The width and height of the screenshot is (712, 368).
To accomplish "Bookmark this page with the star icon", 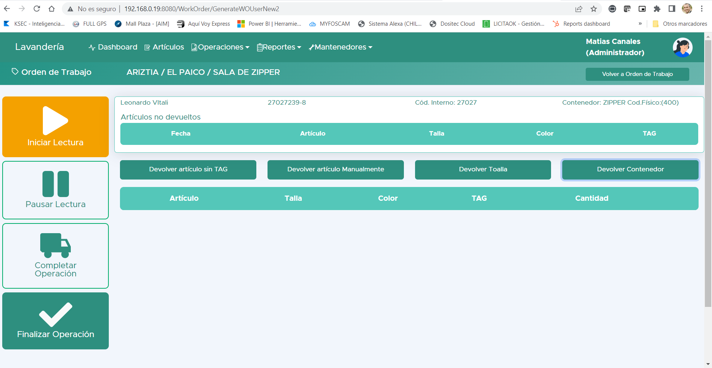I will (594, 9).
